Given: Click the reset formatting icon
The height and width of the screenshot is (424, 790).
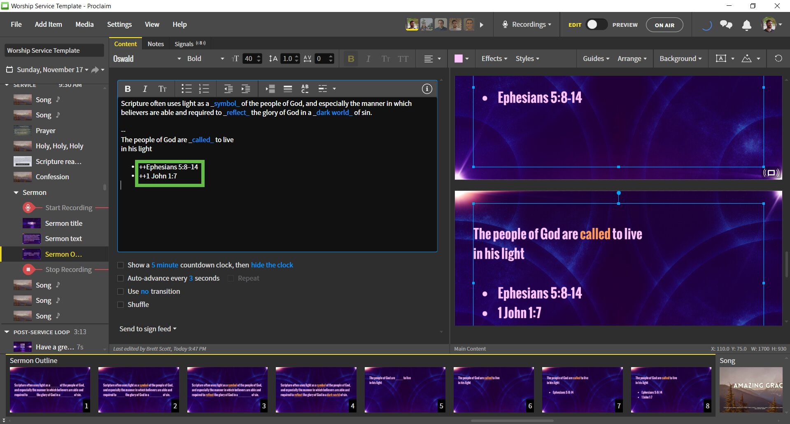Looking at the screenshot, I should pyautogui.click(x=778, y=59).
